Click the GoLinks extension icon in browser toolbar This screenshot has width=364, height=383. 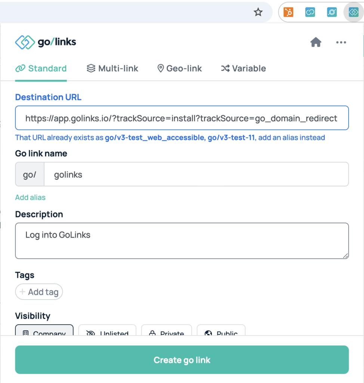[353, 12]
